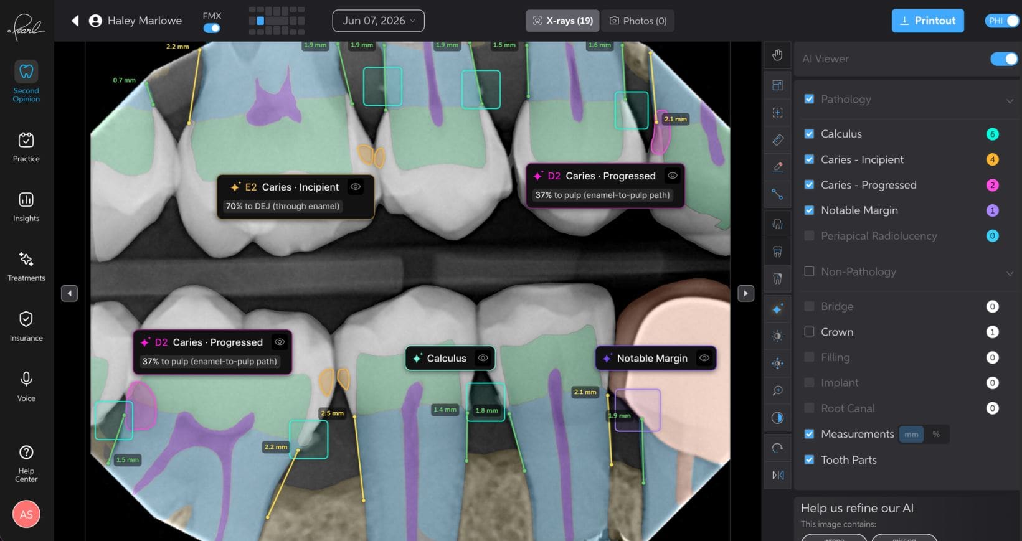
Task: Click the Caries - Progressed count badge 2
Action: point(992,185)
